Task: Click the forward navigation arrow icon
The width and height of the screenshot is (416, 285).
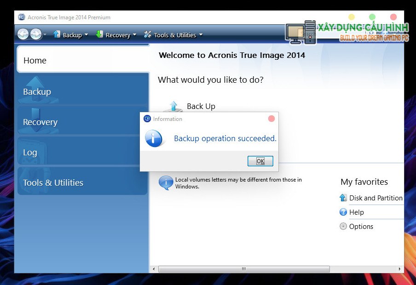Action: point(35,34)
